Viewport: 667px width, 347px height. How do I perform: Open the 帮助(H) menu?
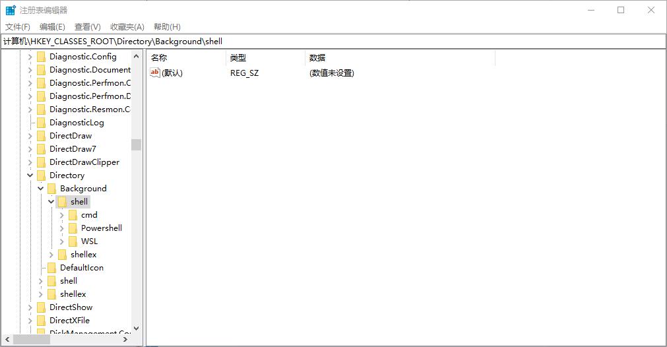pyautogui.click(x=167, y=27)
